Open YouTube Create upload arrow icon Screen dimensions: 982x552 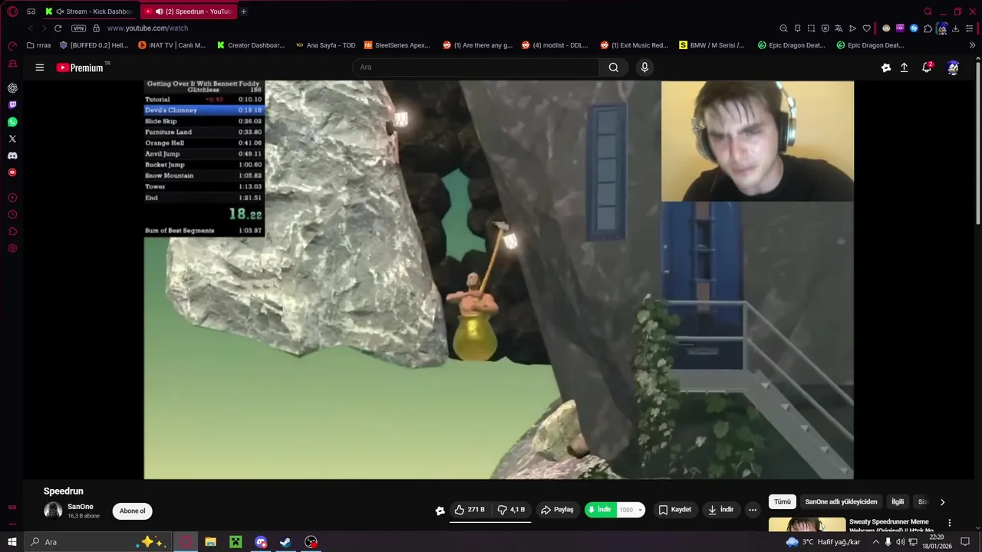[x=905, y=67]
